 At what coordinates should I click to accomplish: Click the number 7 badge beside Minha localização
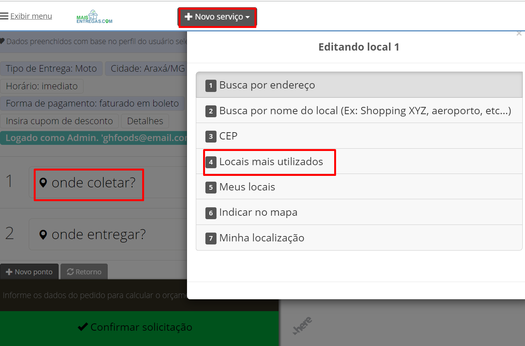click(x=211, y=238)
